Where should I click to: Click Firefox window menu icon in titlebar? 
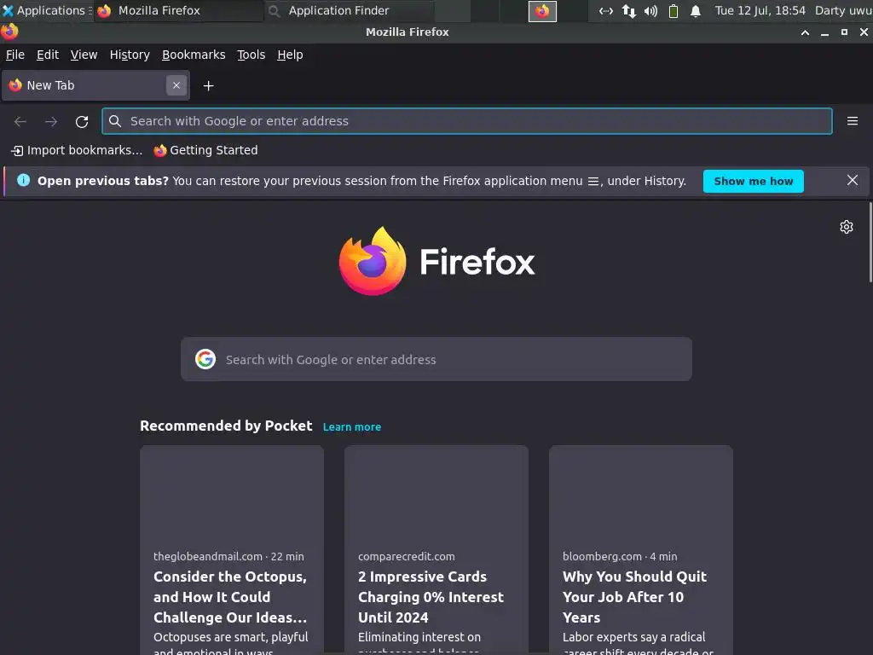9,32
